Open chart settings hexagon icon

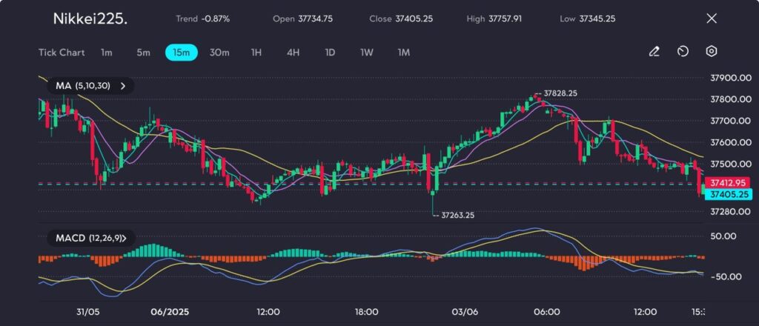711,52
